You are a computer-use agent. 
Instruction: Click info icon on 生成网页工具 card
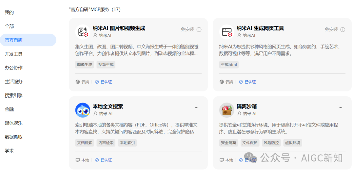(x=343, y=29)
